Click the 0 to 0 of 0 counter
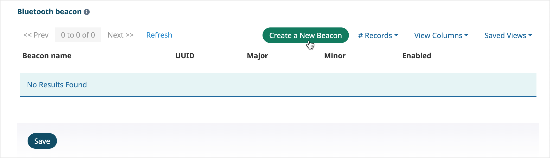This screenshot has width=550, height=158. click(x=78, y=35)
